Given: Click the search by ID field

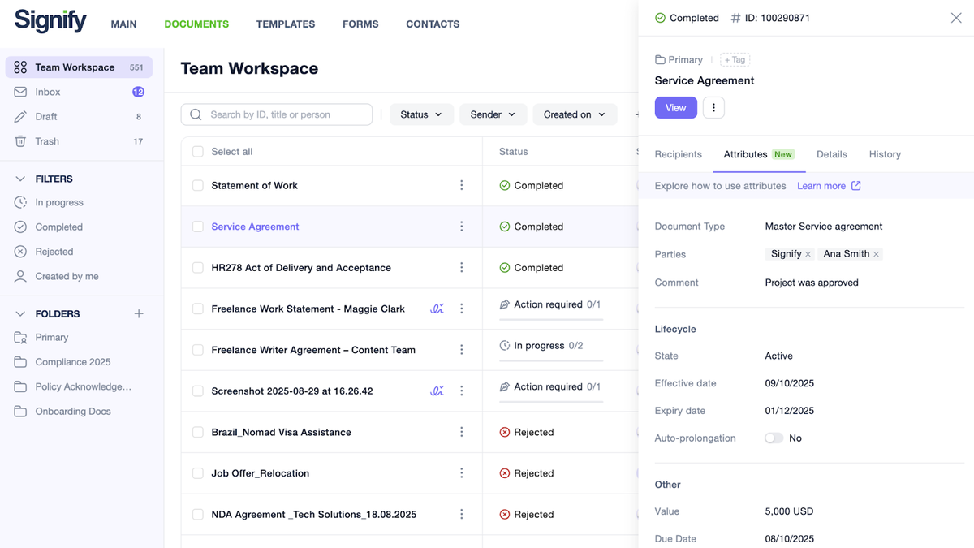Looking at the screenshot, I should point(276,114).
